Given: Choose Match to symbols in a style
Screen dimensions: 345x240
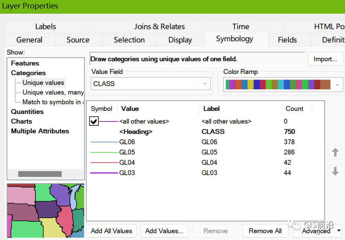Looking at the screenshot, I should (53, 102).
